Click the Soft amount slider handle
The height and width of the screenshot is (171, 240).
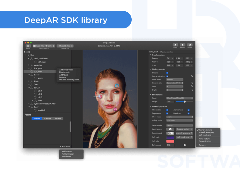pyautogui.click(x=185, y=145)
